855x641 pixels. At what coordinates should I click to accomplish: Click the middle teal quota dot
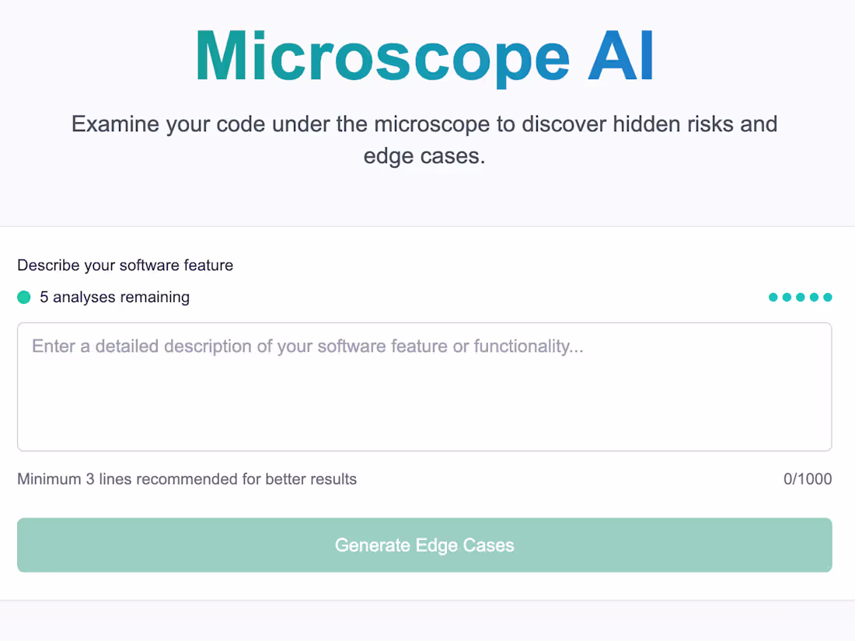click(x=801, y=297)
